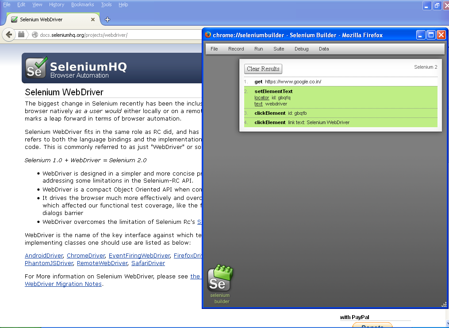Click history dropdown icon beside back button

coord(21,35)
